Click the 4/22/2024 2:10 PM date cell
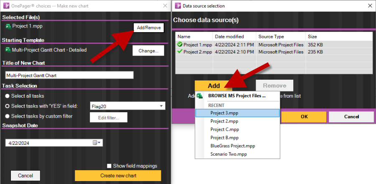 click(x=234, y=52)
